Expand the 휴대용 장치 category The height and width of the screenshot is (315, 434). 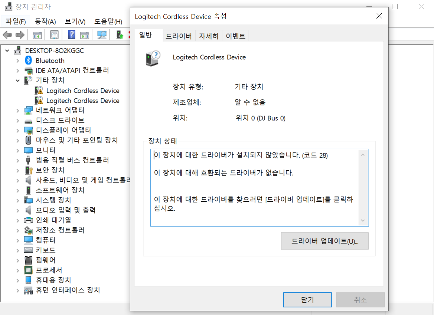coord(18,281)
